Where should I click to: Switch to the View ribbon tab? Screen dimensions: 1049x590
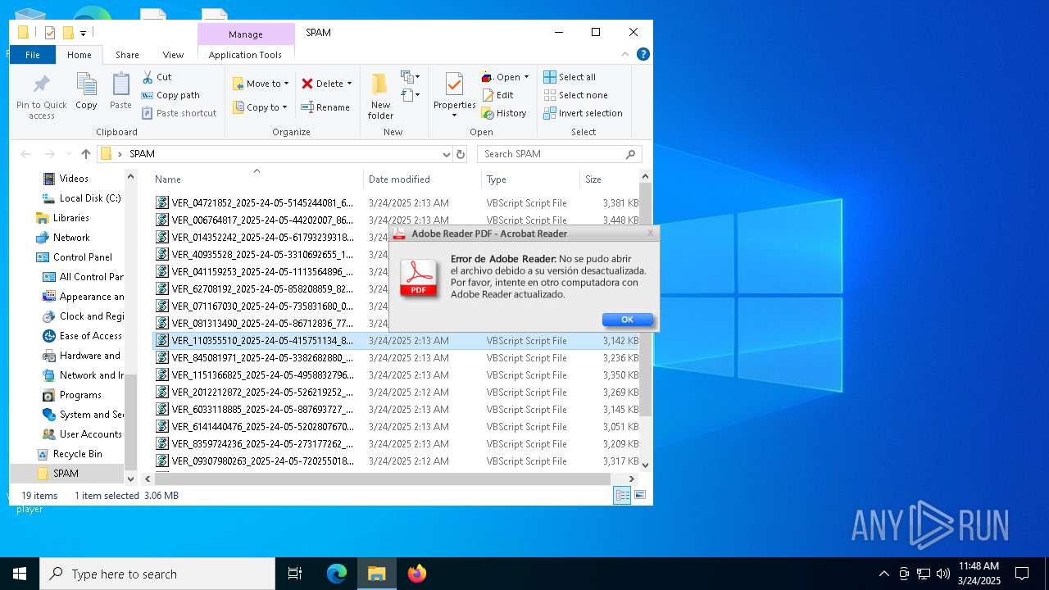[x=173, y=55]
